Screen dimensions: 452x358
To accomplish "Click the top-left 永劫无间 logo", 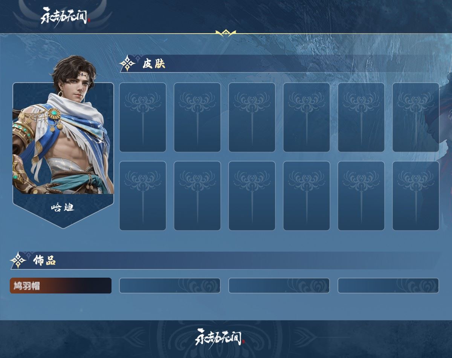I will (66, 16).
